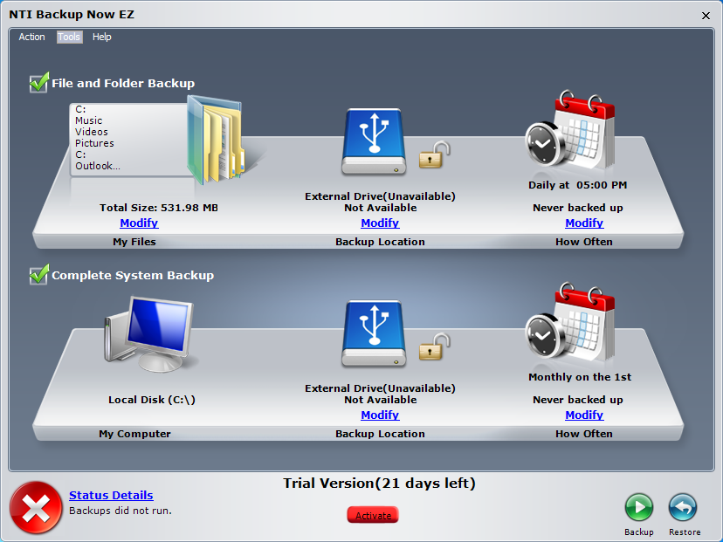723x542 pixels.
Task: Toggle the Complete System Backup checkbox
Action: (x=38, y=275)
